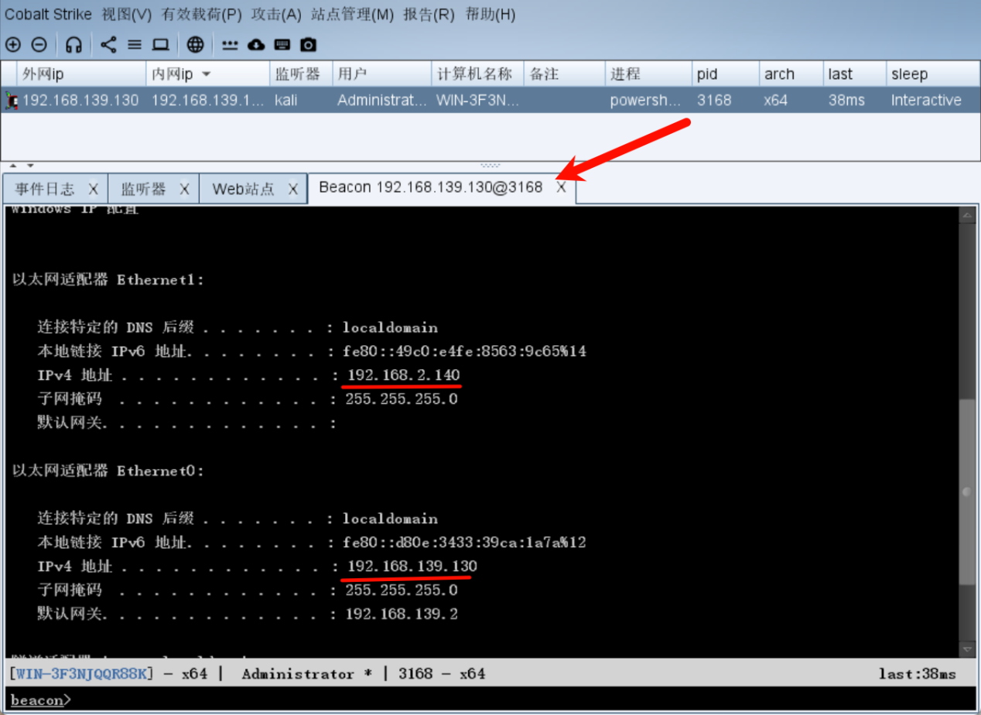Click the Administrat... user cell
Screen dimensions: 981x715
click(381, 100)
